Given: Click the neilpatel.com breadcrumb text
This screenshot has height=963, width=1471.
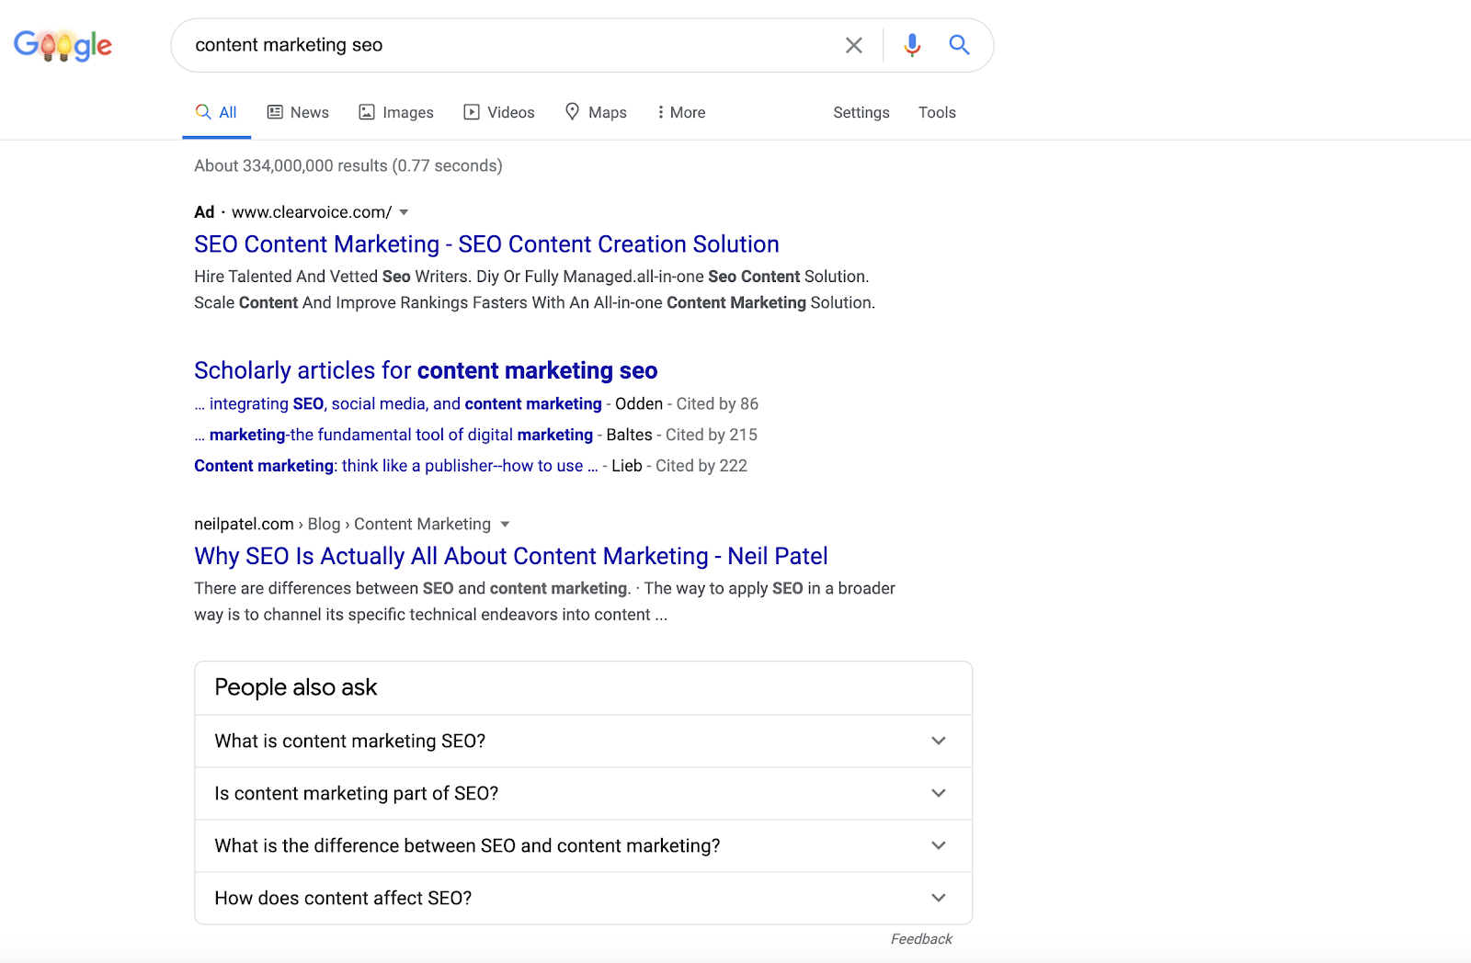Looking at the screenshot, I should [x=342, y=524].
